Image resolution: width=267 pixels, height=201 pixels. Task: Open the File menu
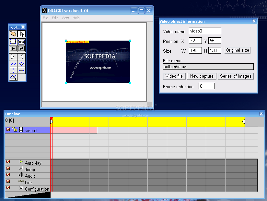45,18
